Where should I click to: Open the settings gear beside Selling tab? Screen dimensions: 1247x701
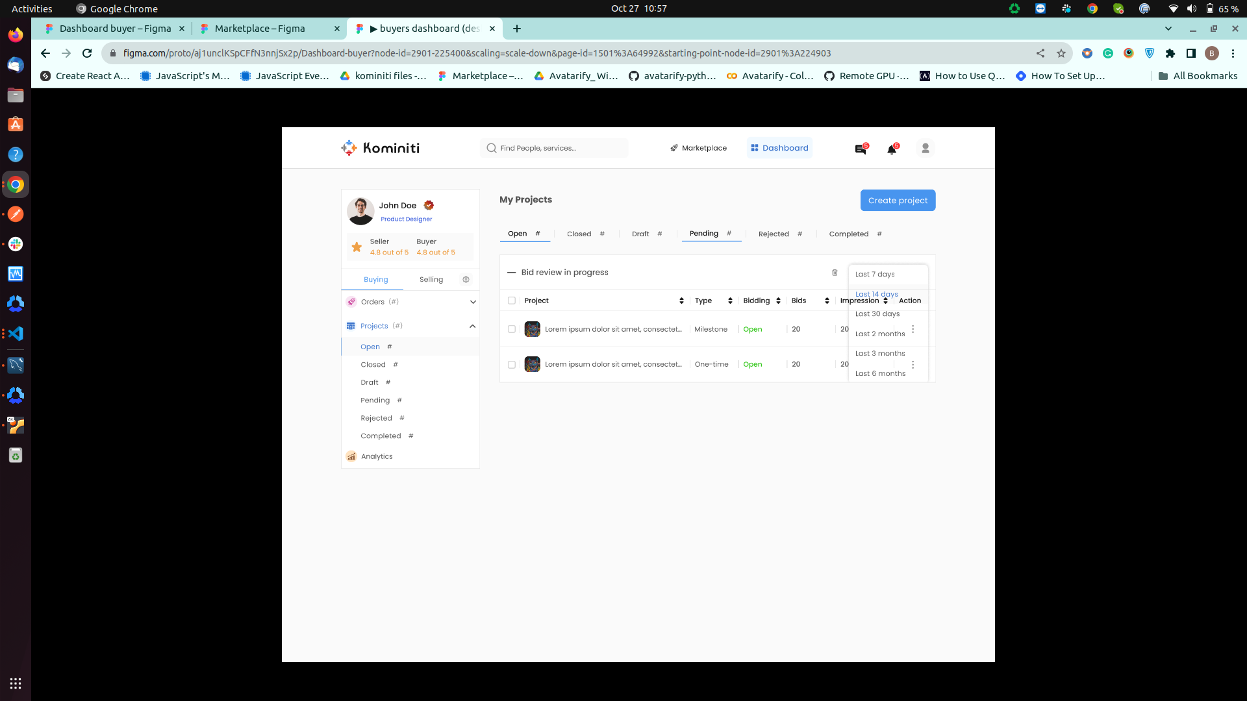coord(466,280)
